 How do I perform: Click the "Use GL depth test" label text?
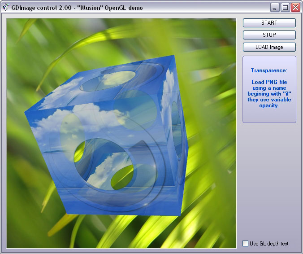(x=269, y=244)
